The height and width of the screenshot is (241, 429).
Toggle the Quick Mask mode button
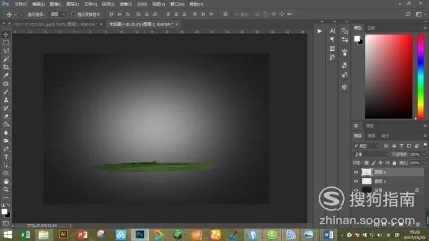(6, 224)
